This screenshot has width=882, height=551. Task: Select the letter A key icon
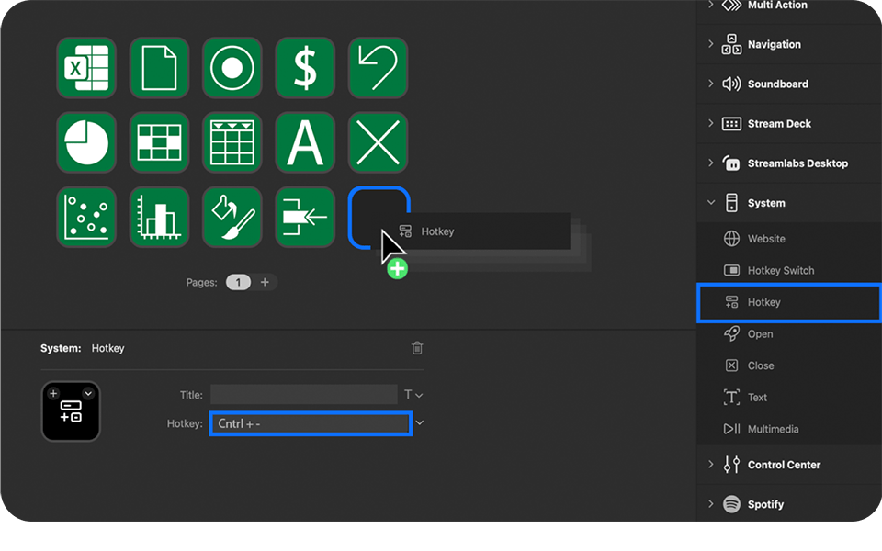pos(305,142)
